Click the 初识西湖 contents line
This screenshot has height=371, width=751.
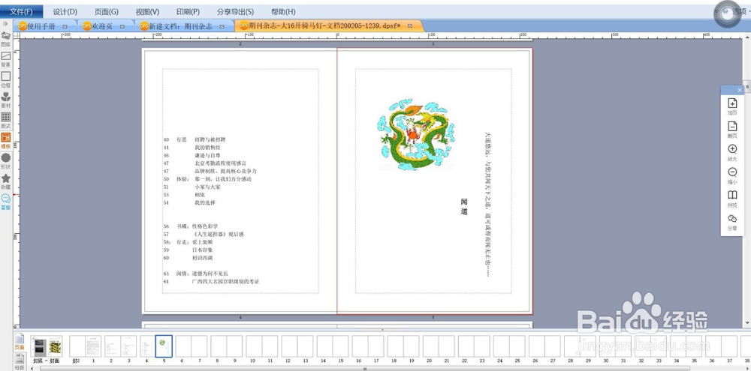click(202, 258)
